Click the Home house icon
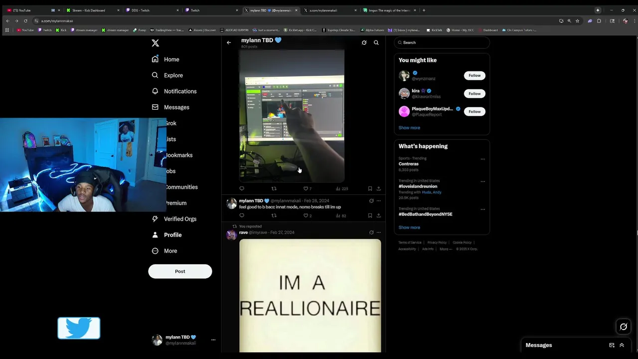638x359 pixels. [155, 59]
